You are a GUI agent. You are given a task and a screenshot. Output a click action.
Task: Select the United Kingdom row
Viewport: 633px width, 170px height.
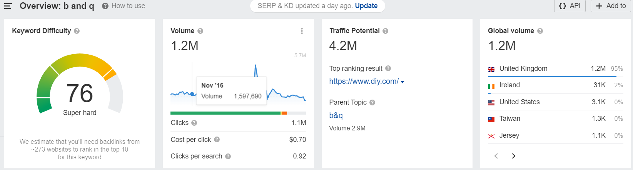point(555,68)
